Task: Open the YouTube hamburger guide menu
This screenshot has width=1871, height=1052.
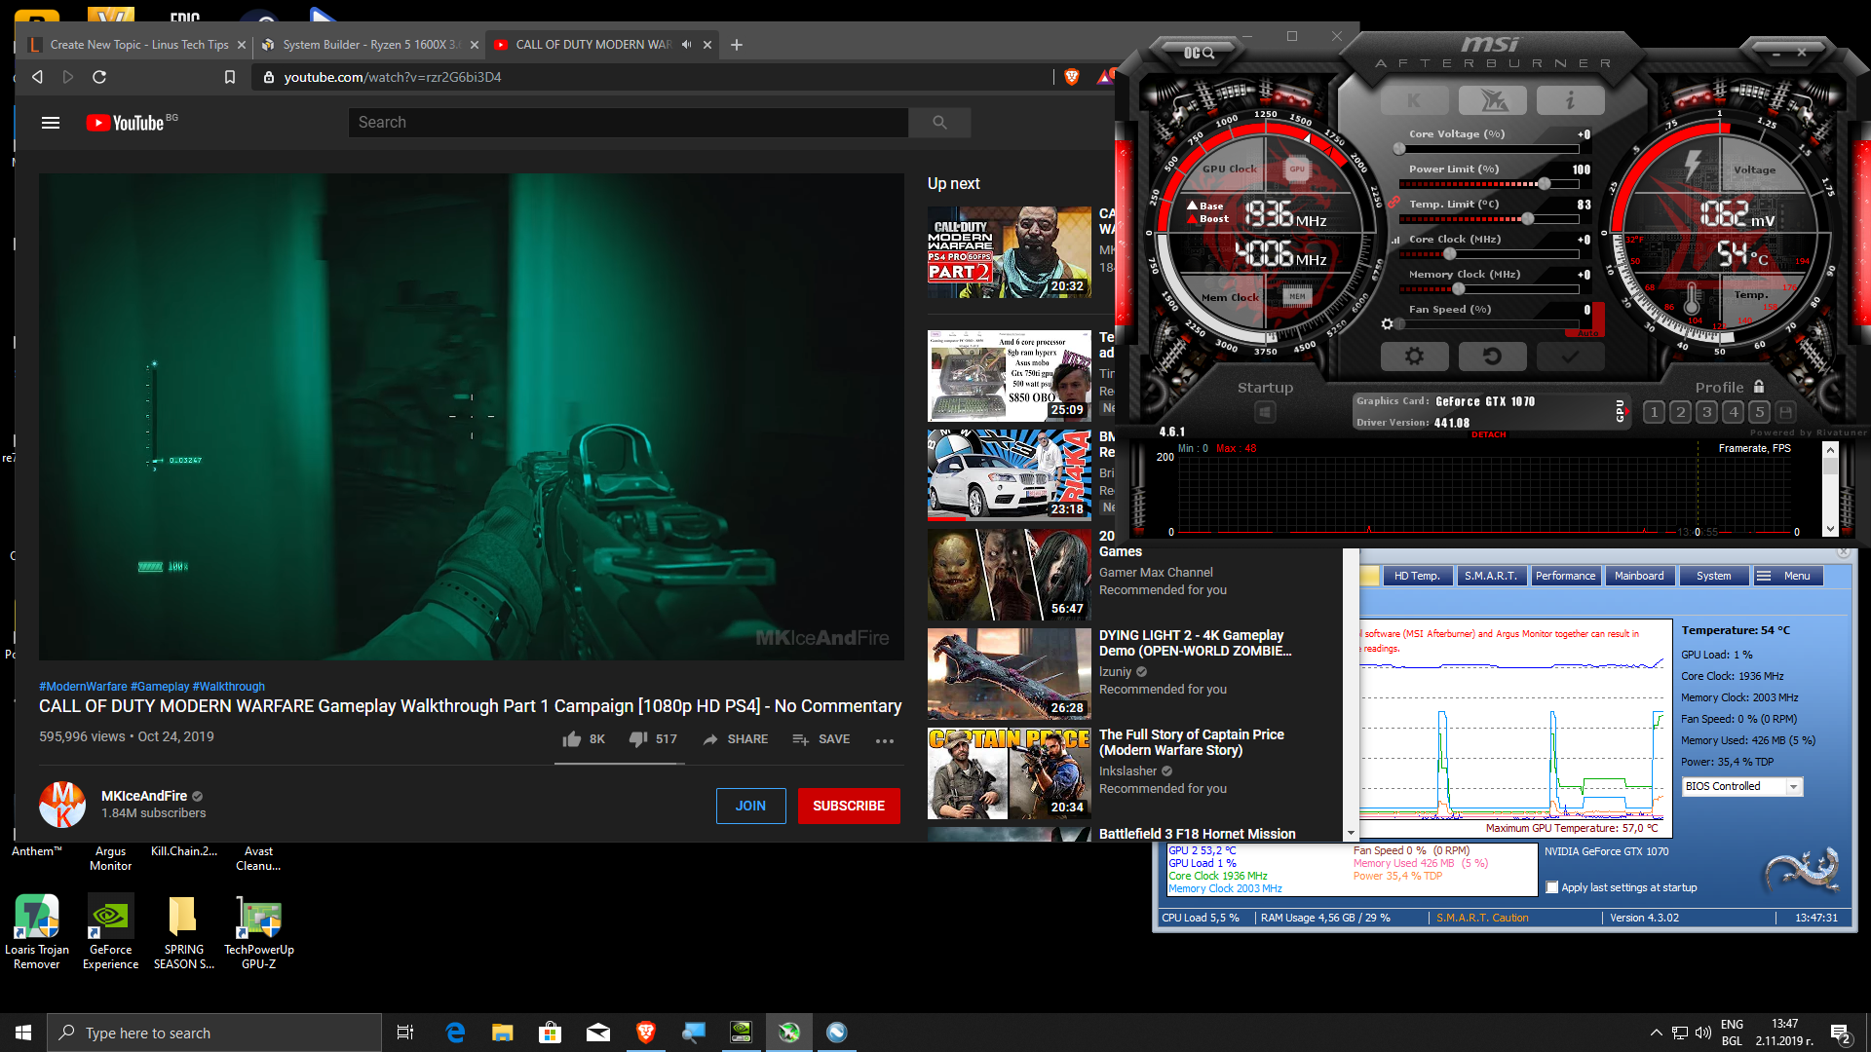Action: coord(51,123)
